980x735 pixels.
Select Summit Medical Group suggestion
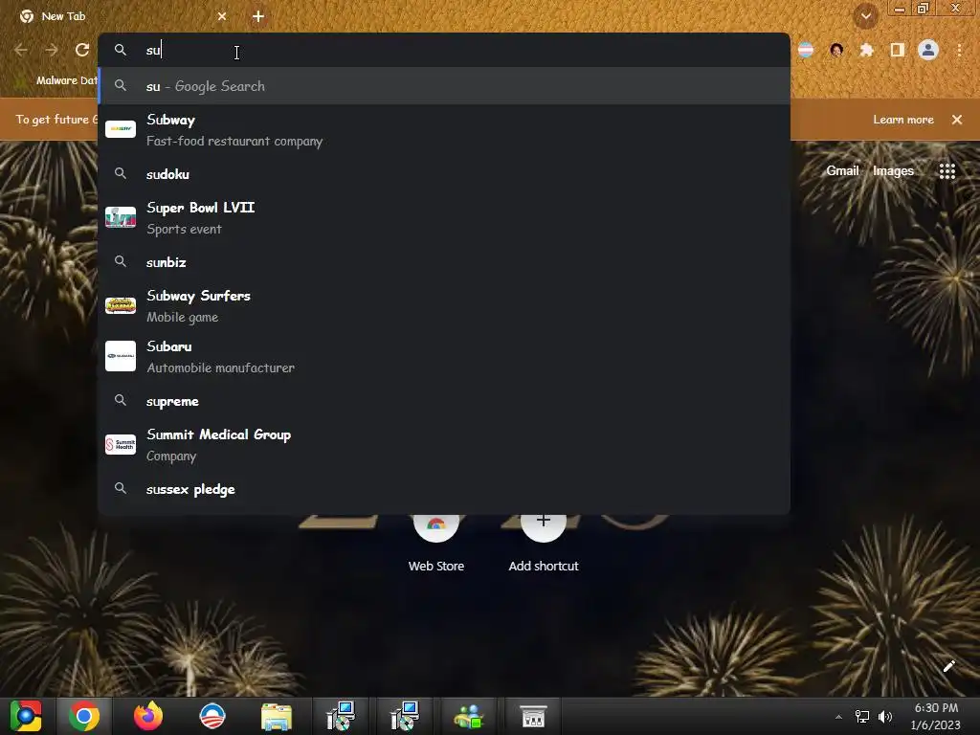point(444,445)
